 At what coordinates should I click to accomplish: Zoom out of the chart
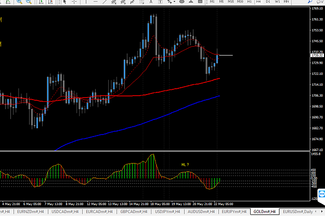click(x=29, y=2)
